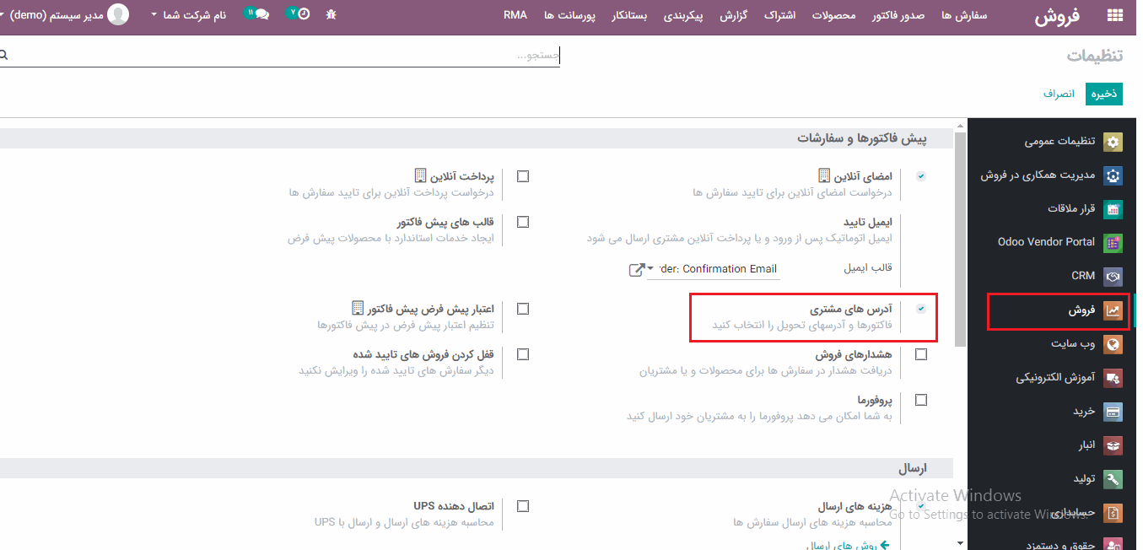Click the Odoo Vendor Portal sidebar icon
Image resolution: width=1143 pixels, height=550 pixels.
pos(1113,242)
